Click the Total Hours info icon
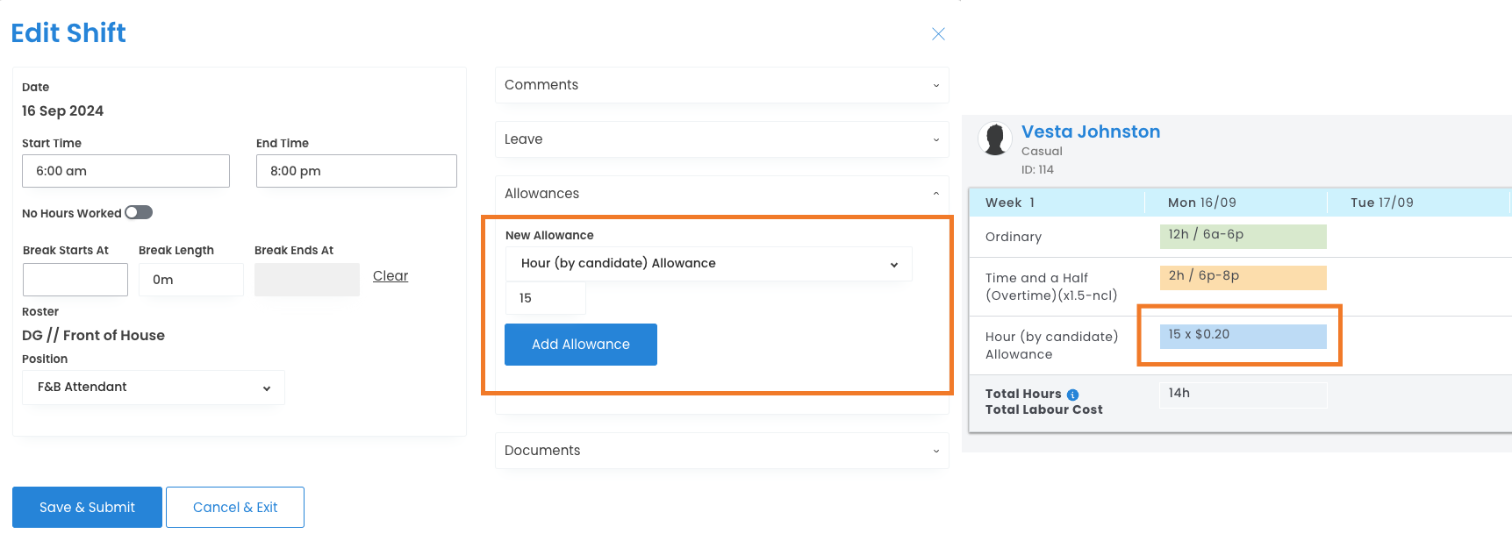 (x=1072, y=395)
